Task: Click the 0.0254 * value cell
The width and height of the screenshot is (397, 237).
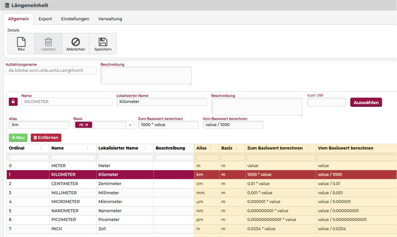Action: click(x=280, y=229)
